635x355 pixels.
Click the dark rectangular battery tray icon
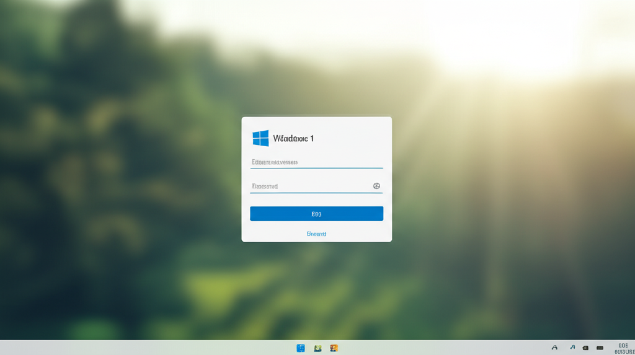(600, 348)
